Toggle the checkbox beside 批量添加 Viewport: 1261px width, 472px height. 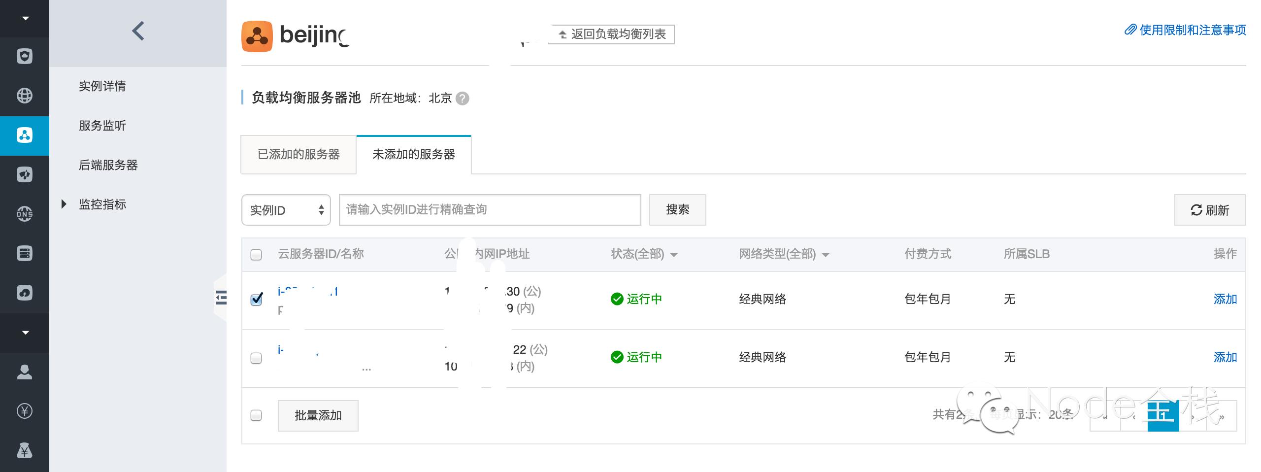256,415
